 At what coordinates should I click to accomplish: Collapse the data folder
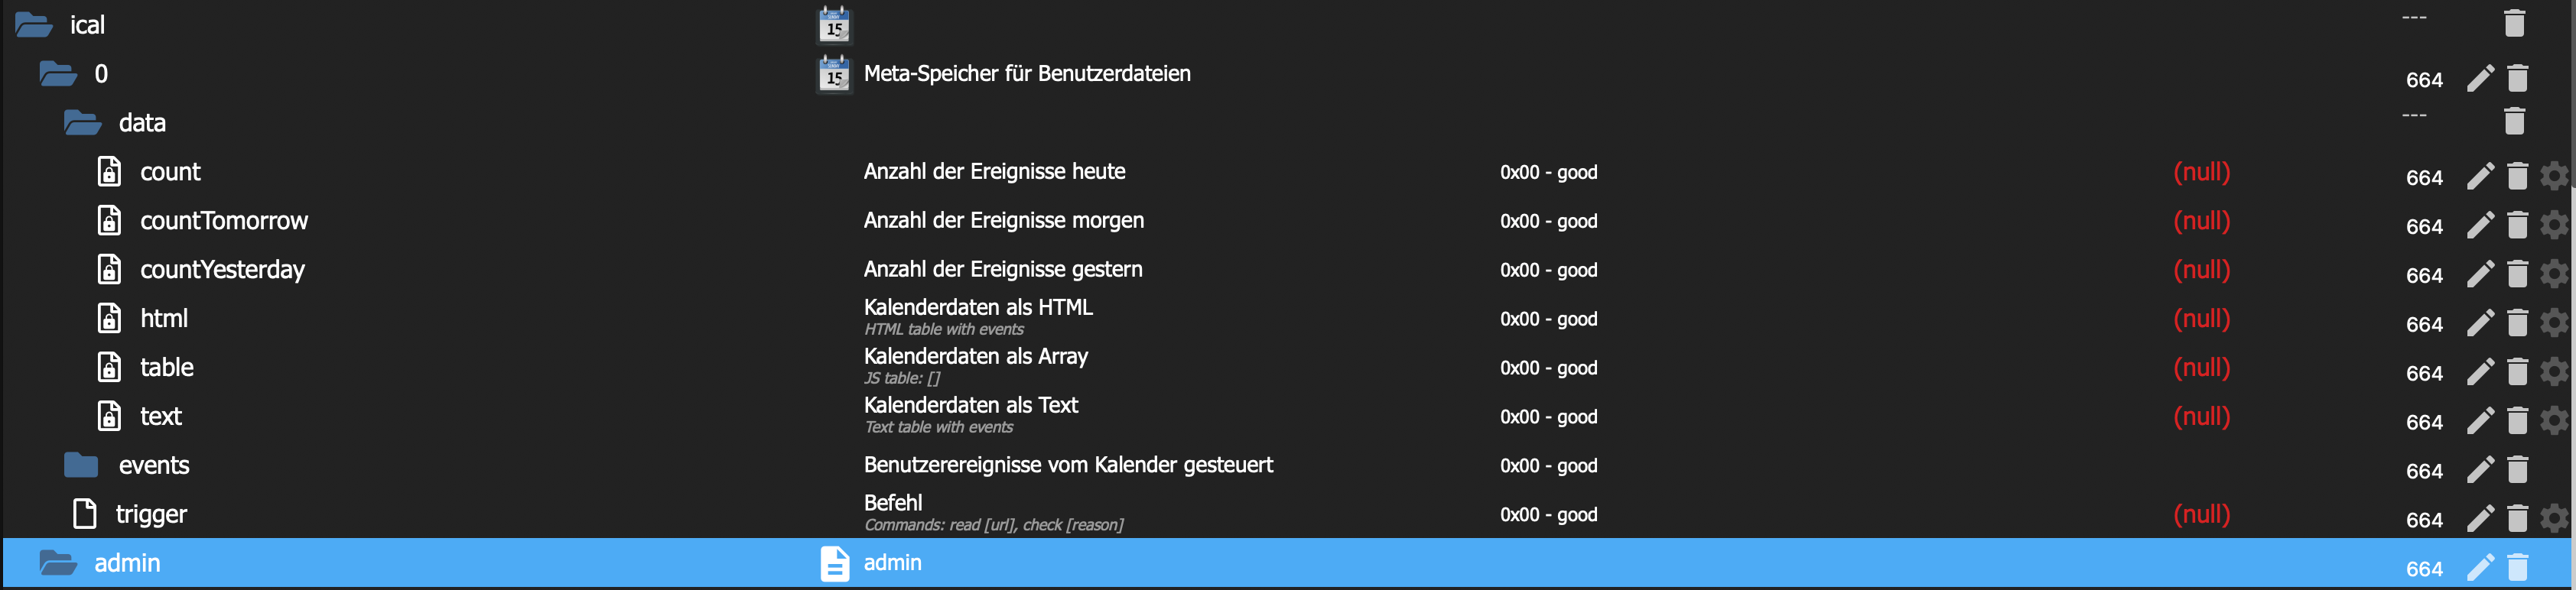click(82, 123)
